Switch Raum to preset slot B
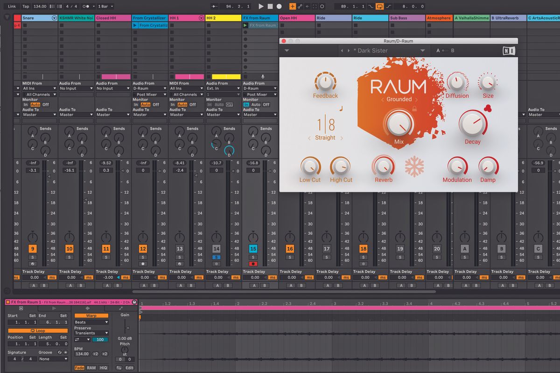The height and width of the screenshot is (373, 560). [x=452, y=51]
